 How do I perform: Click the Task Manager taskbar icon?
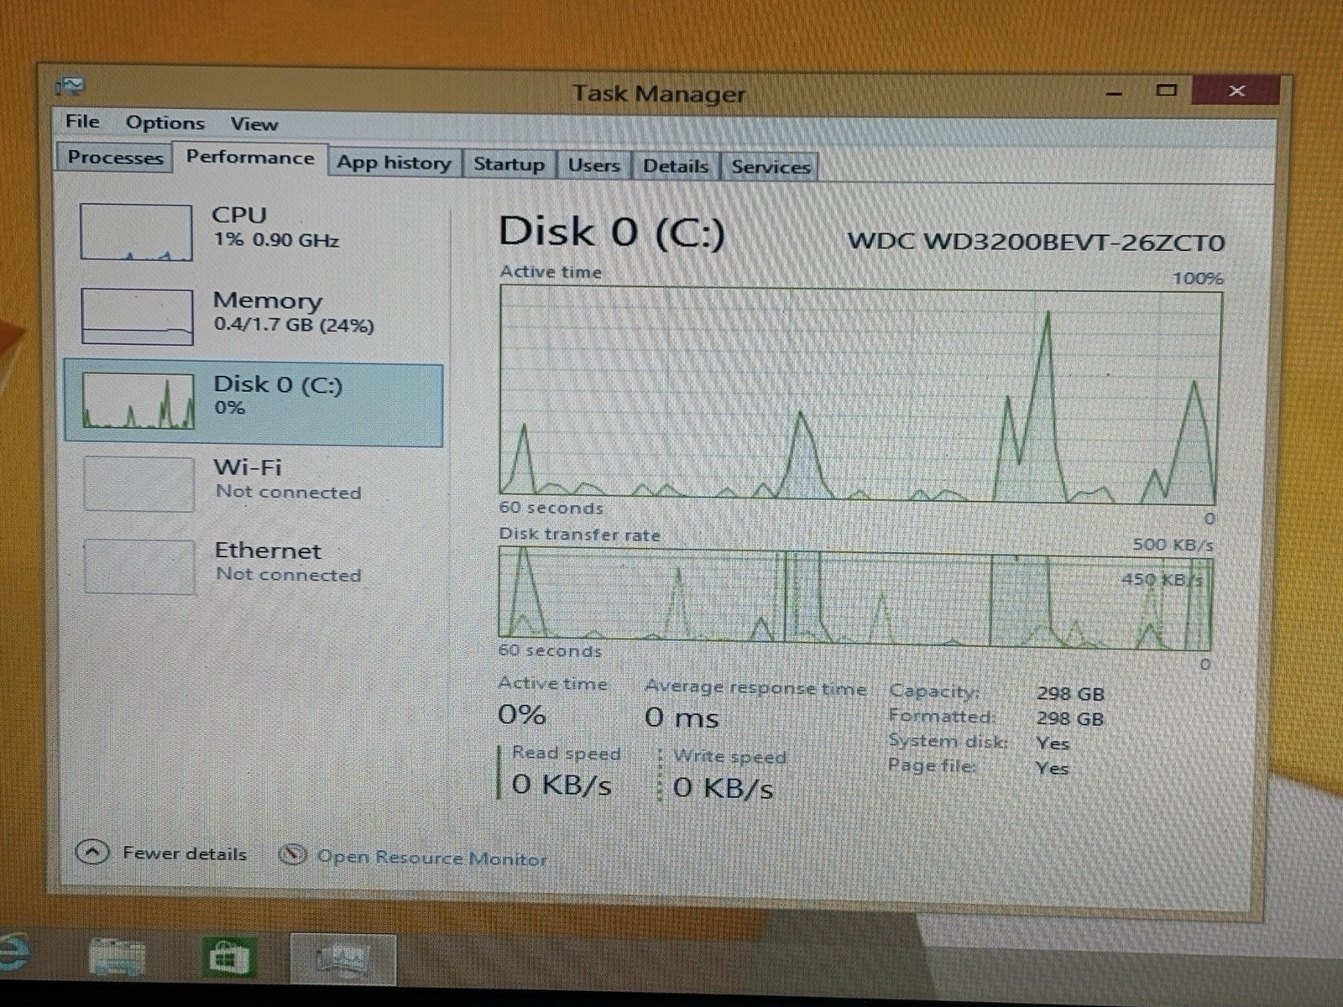342,957
